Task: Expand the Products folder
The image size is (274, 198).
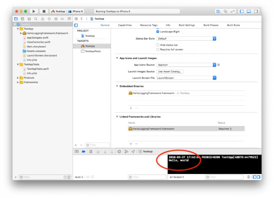Action: (x=18, y=78)
